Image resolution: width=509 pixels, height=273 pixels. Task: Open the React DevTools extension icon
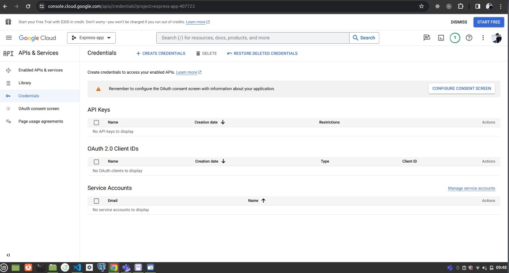coord(437,6)
